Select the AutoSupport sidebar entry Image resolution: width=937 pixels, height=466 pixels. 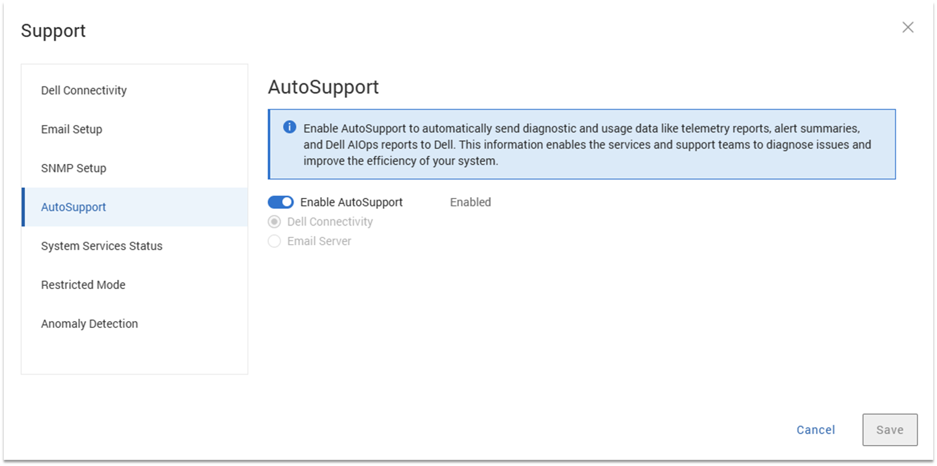click(73, 207)
